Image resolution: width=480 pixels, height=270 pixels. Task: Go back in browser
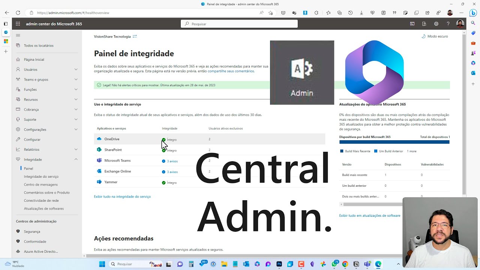(x=7, y=13)
